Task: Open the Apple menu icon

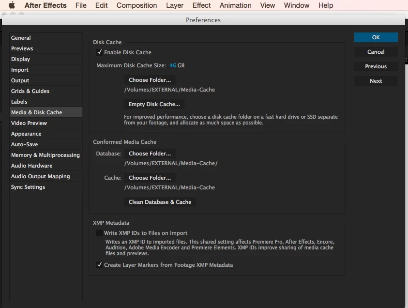Action: (12, 5)
